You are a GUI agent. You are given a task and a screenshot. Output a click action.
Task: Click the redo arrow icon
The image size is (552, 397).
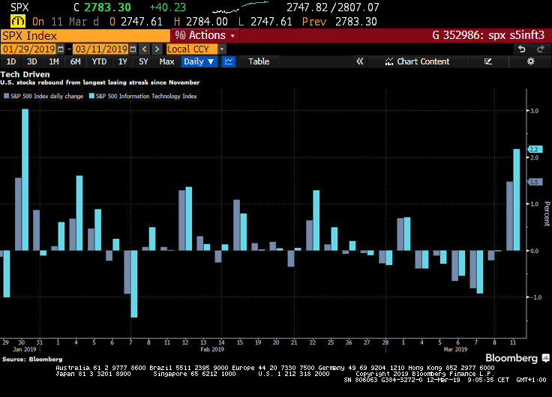541,49
